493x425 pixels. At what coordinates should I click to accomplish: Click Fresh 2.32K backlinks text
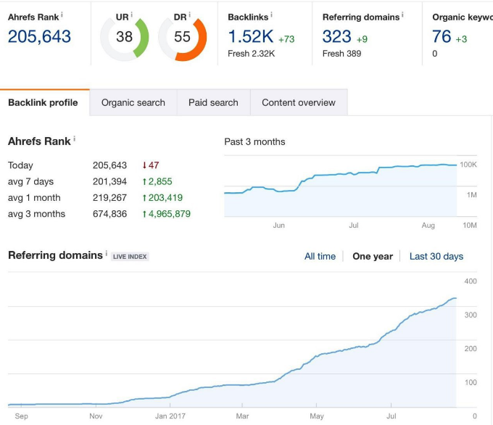tap(252, 54)
